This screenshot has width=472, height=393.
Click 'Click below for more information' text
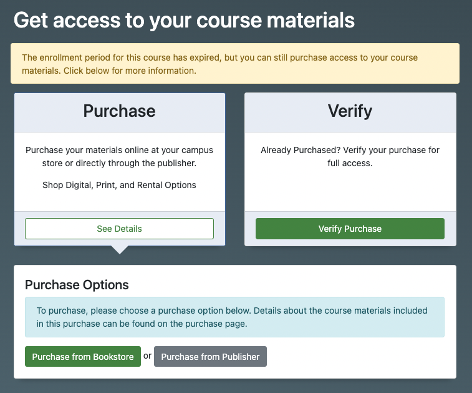click(130, 71)
